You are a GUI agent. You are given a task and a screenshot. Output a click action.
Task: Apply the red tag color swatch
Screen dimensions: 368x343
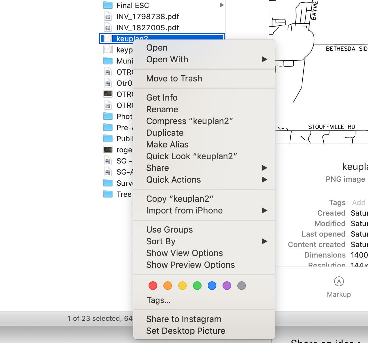coord(153,286)
